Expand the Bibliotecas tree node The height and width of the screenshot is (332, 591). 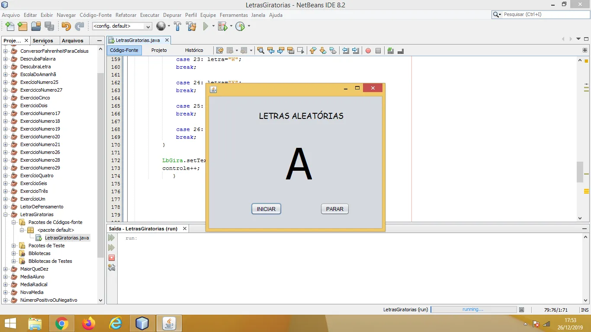point(14,253)
